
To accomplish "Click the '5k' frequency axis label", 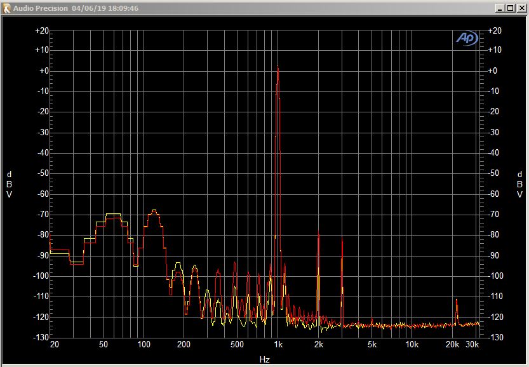I will (x=372, y=344).
